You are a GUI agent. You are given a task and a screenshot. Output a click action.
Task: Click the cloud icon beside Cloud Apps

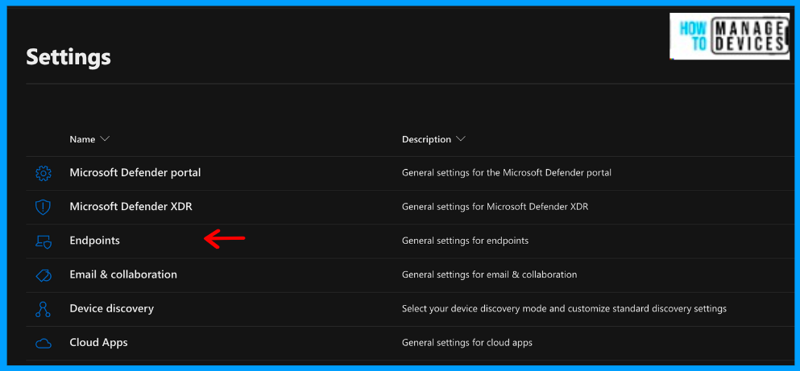pos(44,344)
